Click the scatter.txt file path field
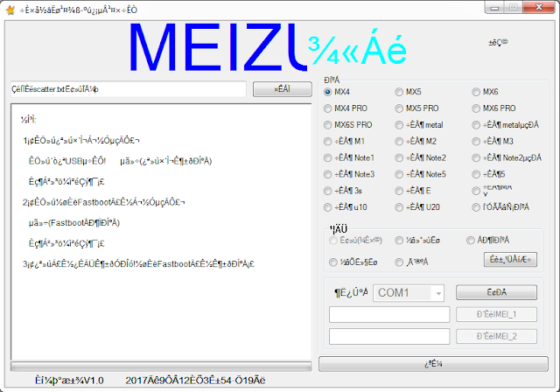 (x=129, y=89)
